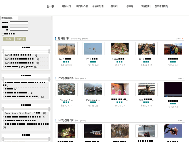Screen dimensions: 189x142
Task: Select the 정보창 menu item
Action: point(130,6)
